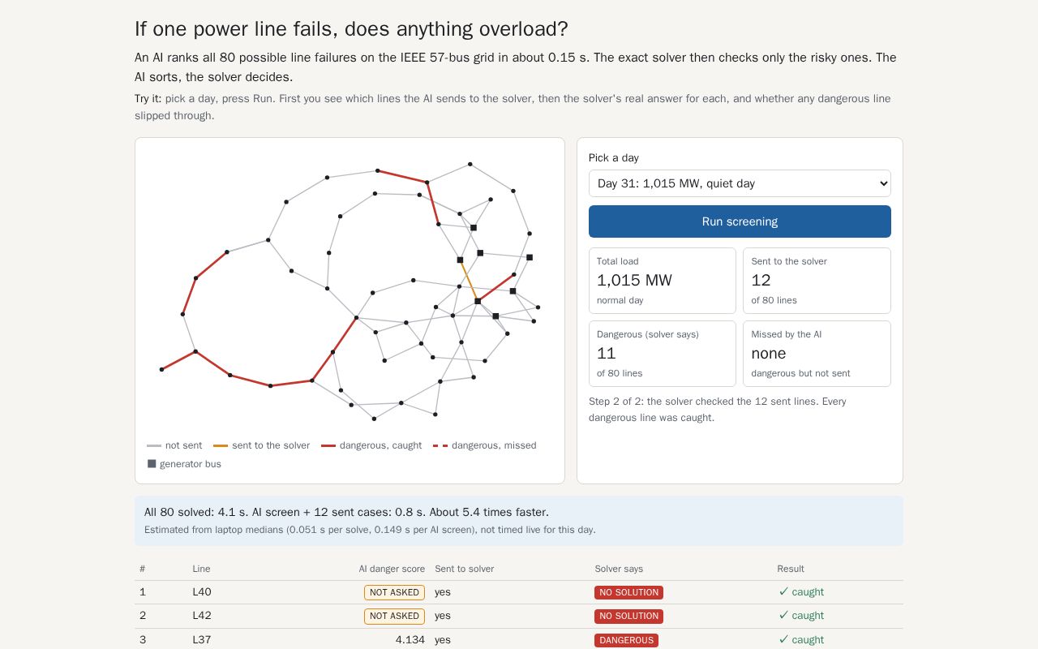Screen dimensions: 1038x649
Task: Click the 'yes' sent value in row L37
Action: (443, 640)
